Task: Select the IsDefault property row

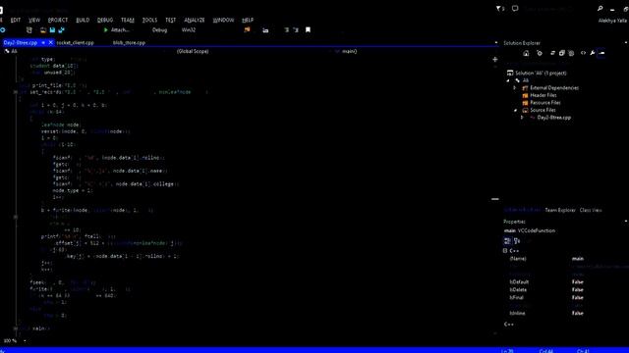Action: (566, 282)
